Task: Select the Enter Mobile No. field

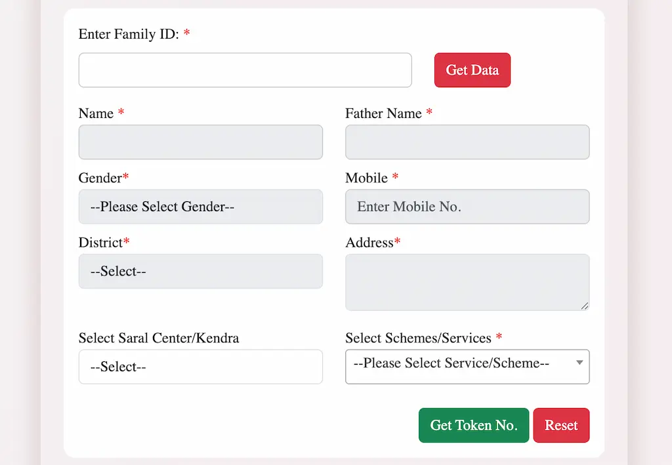Action: pos(467,207)
